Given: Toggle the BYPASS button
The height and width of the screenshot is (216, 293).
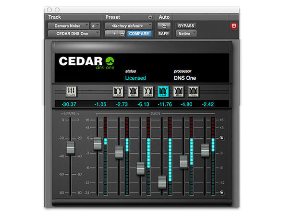Looking at the screenshot, I should point(186,26).
